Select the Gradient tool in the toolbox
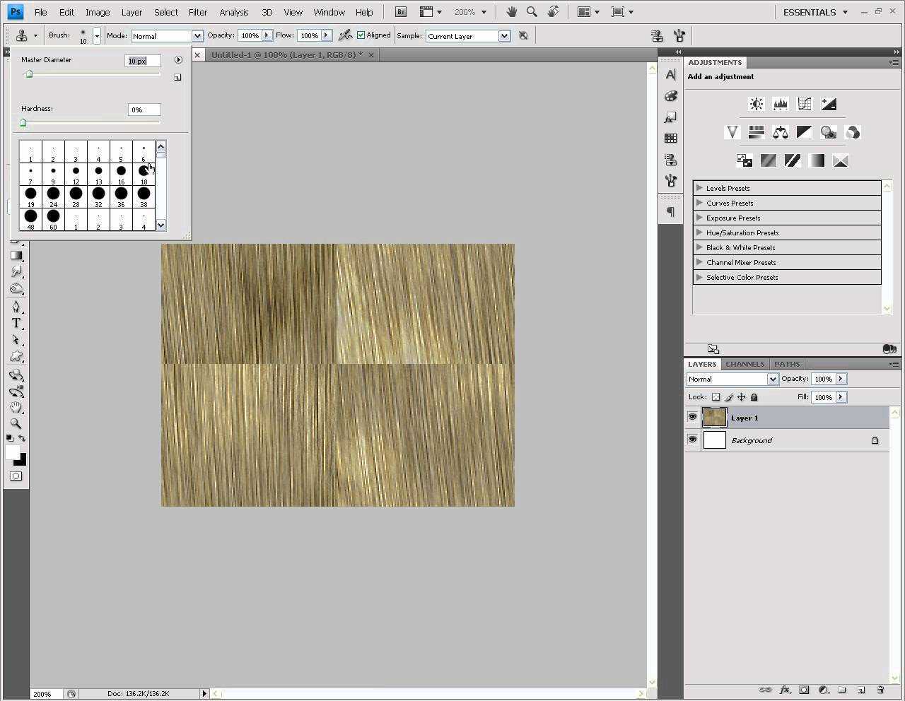This screenshot has height=701, width=905. point(16,255)
